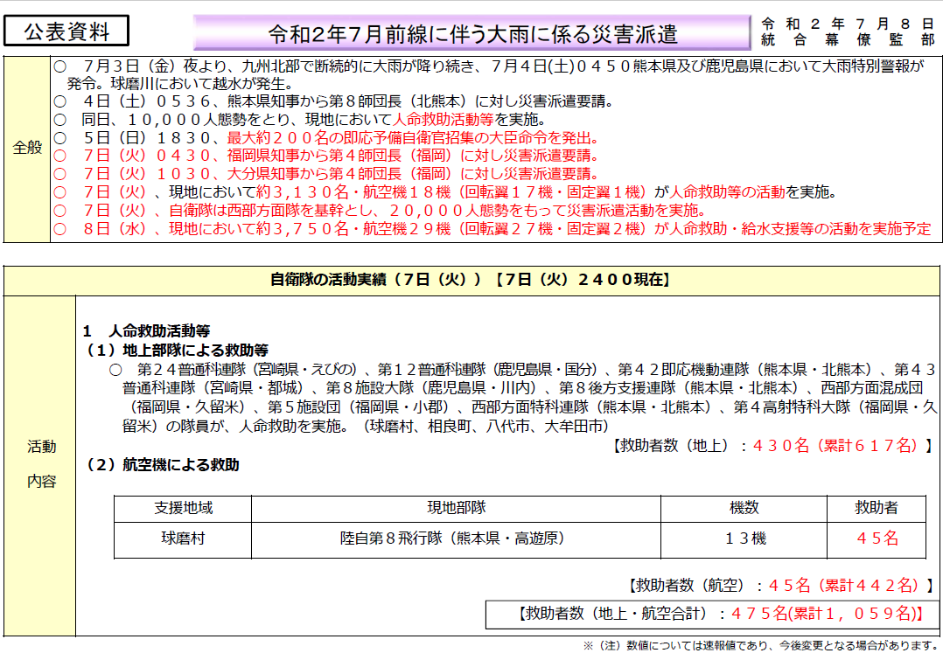
Task: Select the line with 約3,130名・航空機18機
Action: (x=445, y=192)
